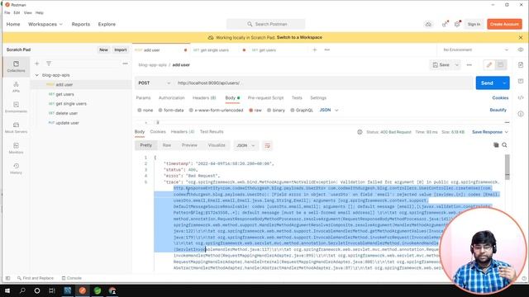Open Monitors sidebar panel
The width and height of the screenshot is (529, 297).
(x=16, y=148)
